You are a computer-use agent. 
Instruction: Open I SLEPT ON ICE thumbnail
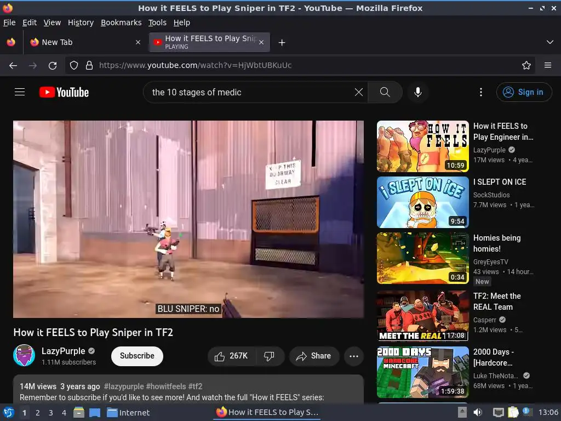(x=422, y=202)
